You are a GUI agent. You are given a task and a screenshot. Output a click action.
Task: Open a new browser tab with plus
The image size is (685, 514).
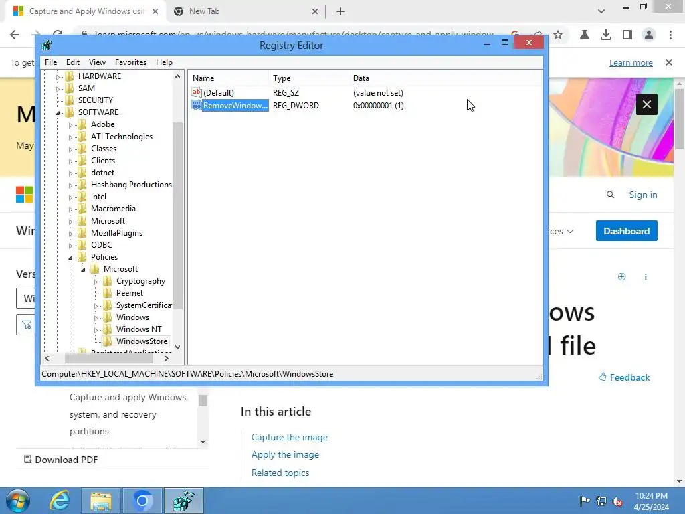click(x=340, y=11)
